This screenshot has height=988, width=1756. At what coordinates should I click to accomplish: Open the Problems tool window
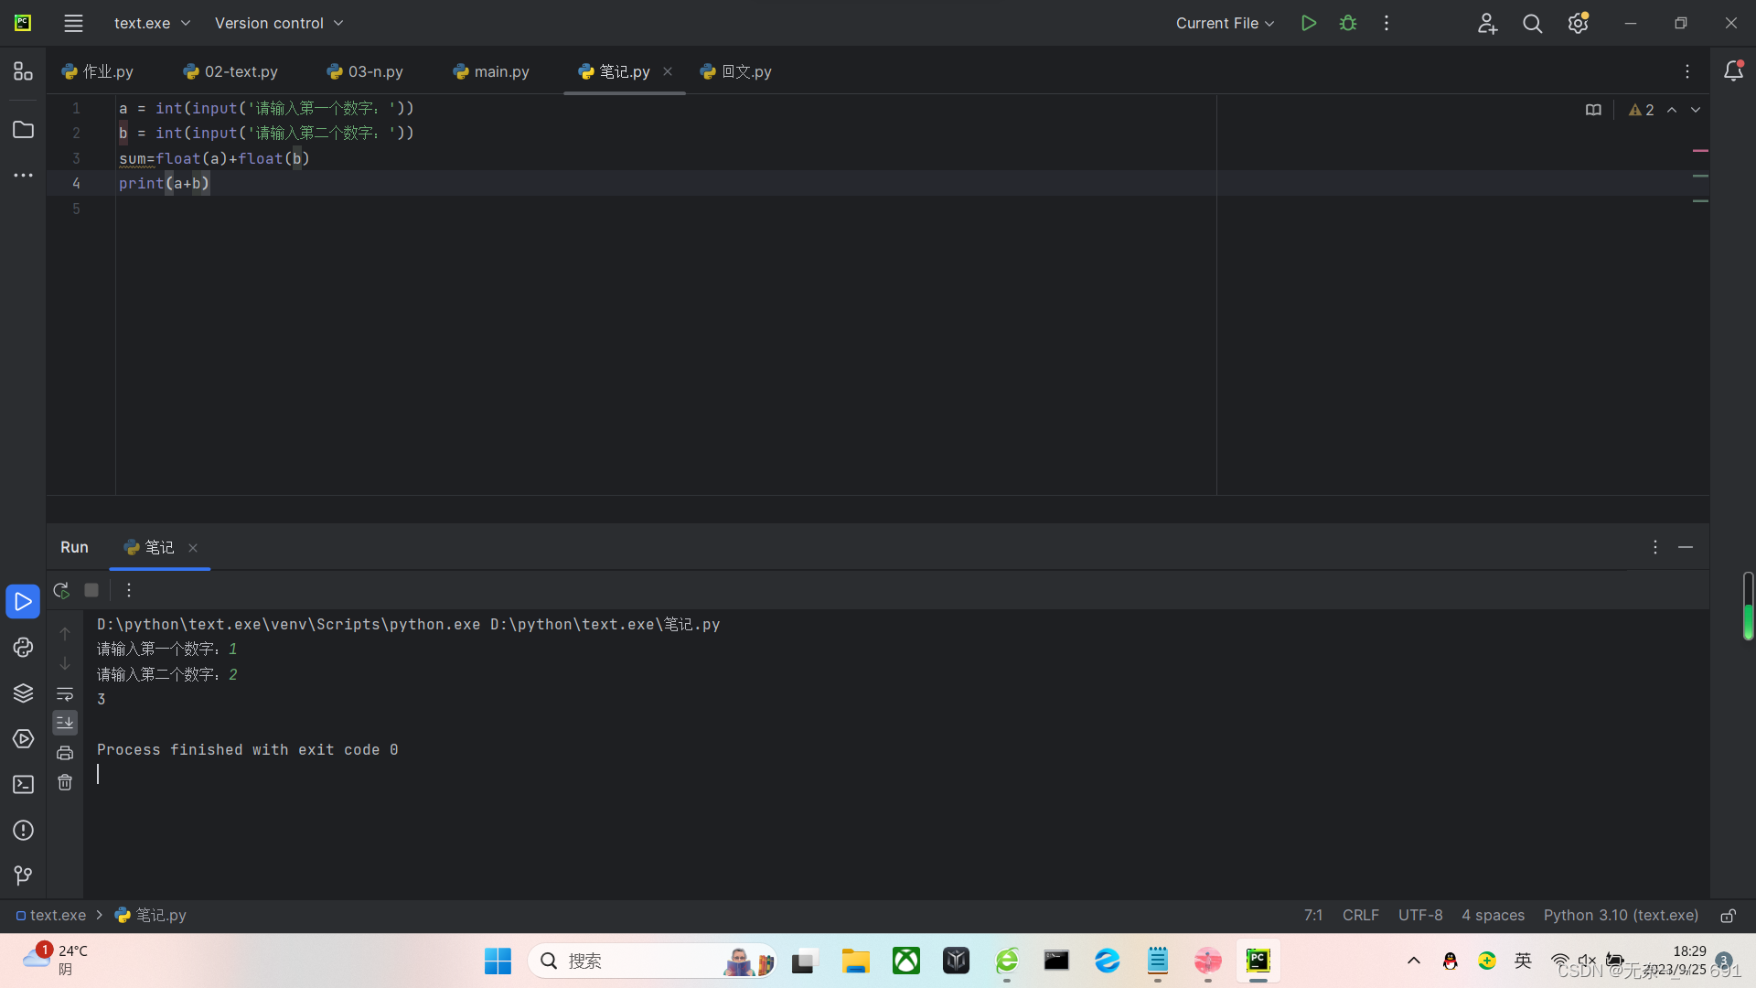point(23,831)
